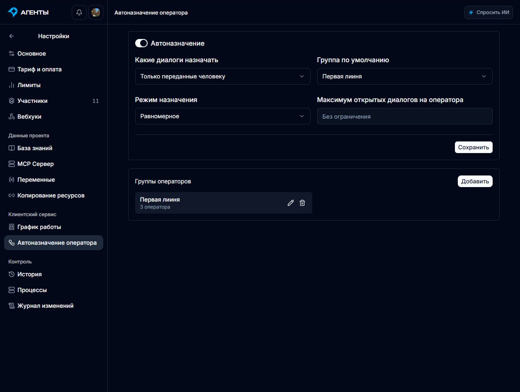
Task: Click the Тариф и оплата card icon
Action: pos(12,69)
